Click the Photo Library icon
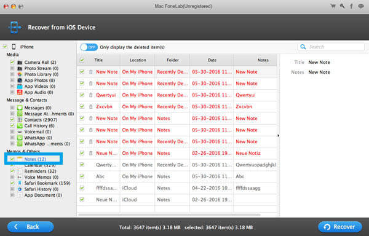The image size is (369, 236). tap(20, 74)
